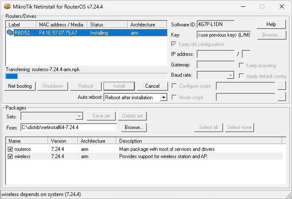Click the window resize grip corner
This screenshot has width=292, height=199.
(x=289, y=195)
